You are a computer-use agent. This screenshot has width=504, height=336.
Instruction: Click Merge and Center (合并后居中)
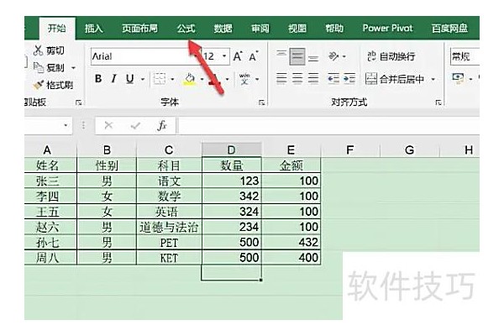pos(395,79)
